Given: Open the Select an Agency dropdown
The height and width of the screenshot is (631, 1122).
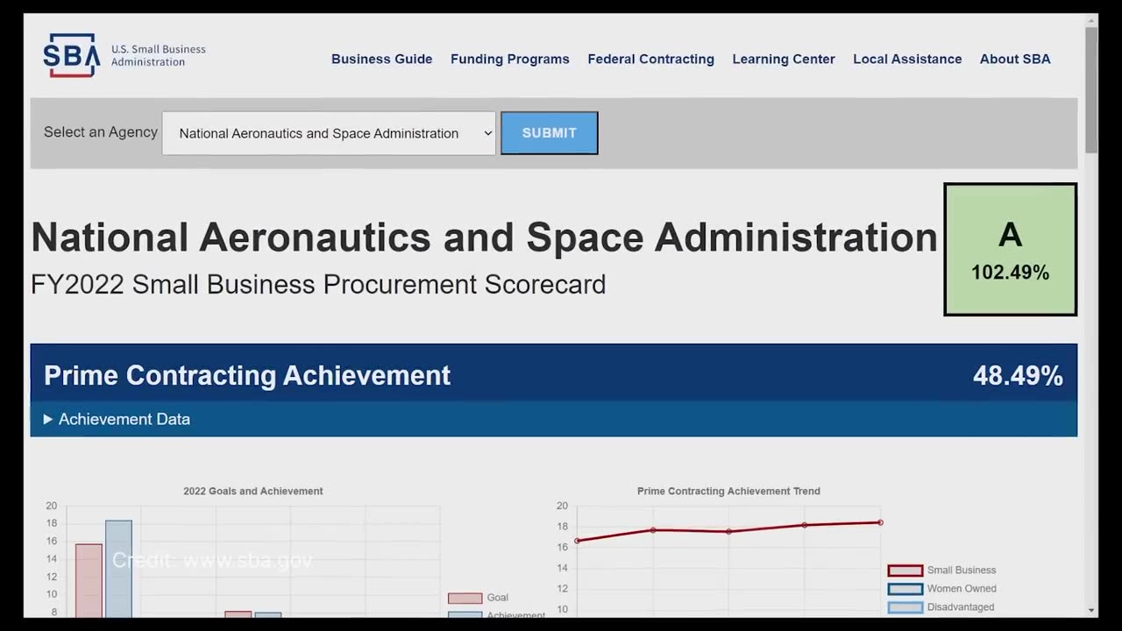Looking at the screenshot, I should pos(329,133).
